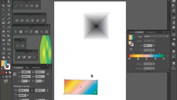Click the blue gradient color stop
The height and width of the screenshot is (100, 177).
(155, 59)
